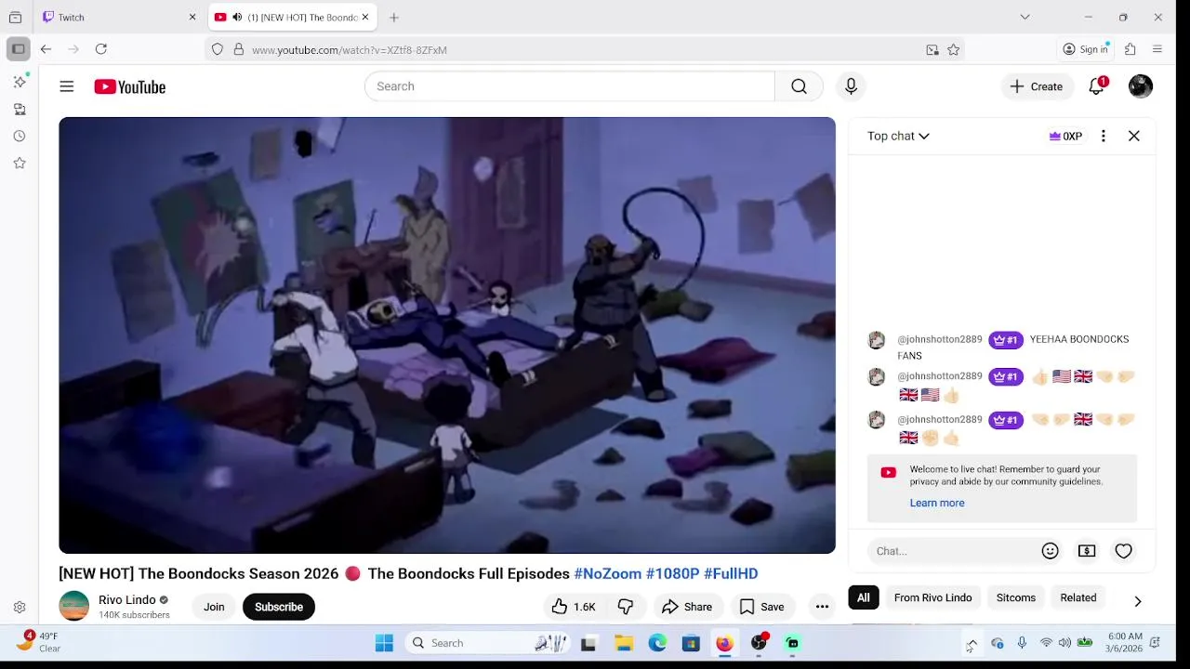This screenshot has width=1190, height=669.
Task: Close the YouTube Boondocks tab
Action: [x=365, y=17]
